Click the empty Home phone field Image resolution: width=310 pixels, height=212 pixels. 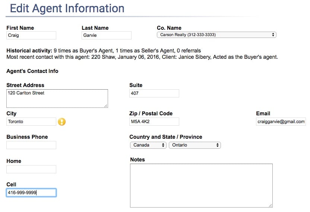click(31, 169)
